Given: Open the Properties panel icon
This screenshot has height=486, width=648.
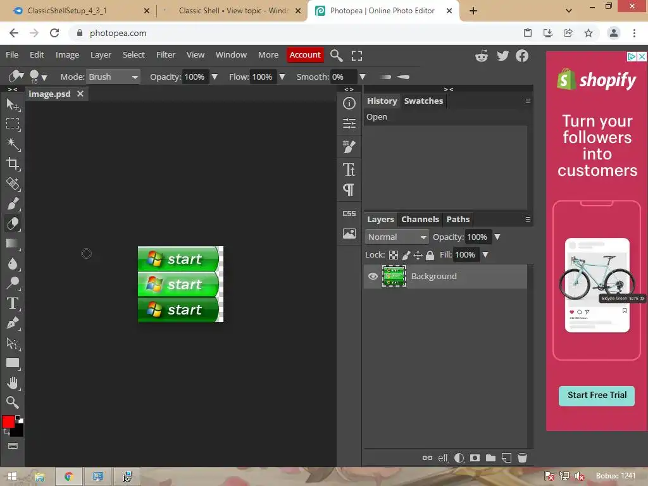Looking at the screenshot, I should [349, 123].
